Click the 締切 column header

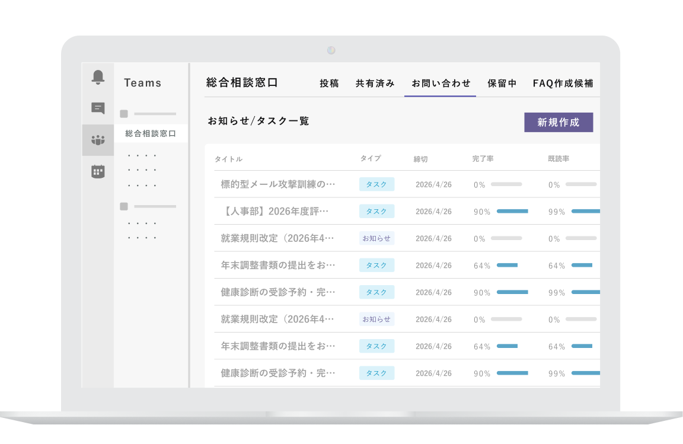(x=420, y=159)
